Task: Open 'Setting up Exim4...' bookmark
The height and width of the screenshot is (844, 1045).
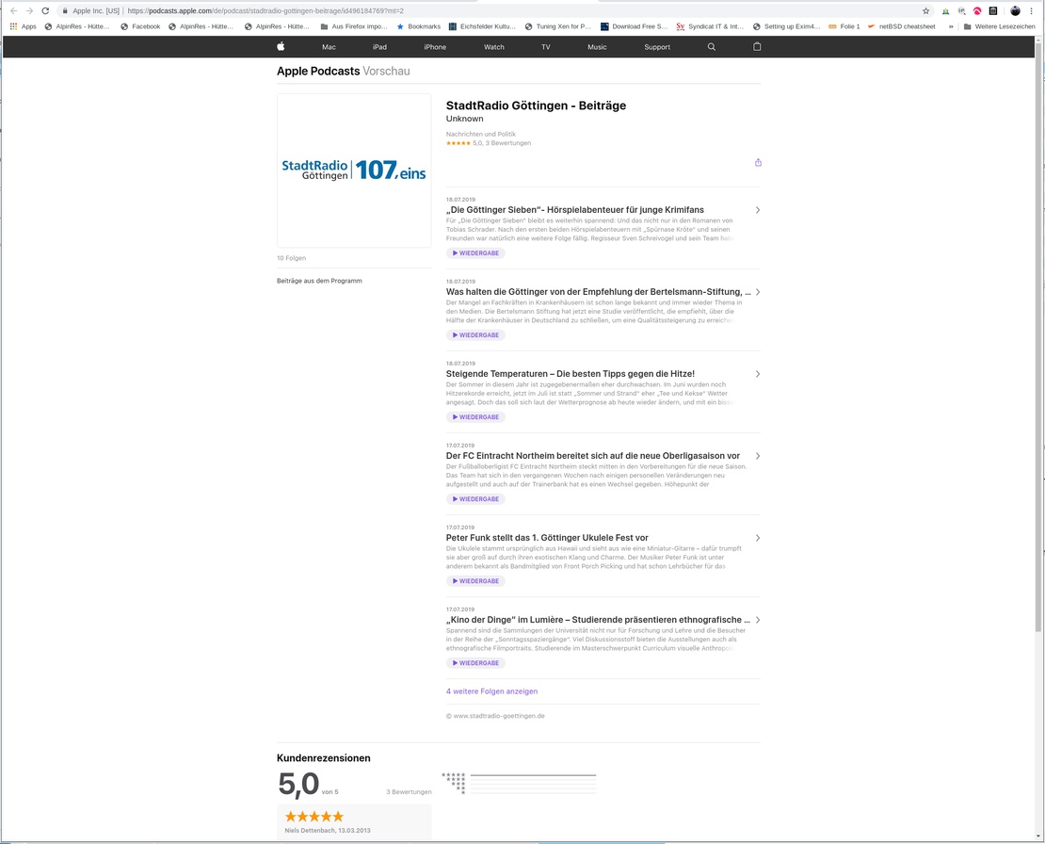Action: 786,26
